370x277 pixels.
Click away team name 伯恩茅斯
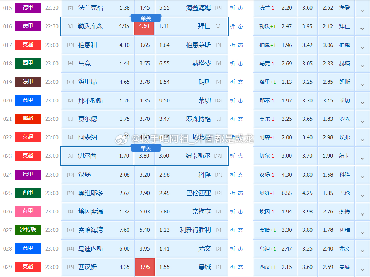pos(198,45)
